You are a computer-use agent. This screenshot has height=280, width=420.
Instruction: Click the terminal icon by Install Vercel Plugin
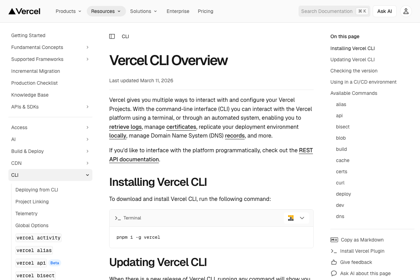(334, 251)
